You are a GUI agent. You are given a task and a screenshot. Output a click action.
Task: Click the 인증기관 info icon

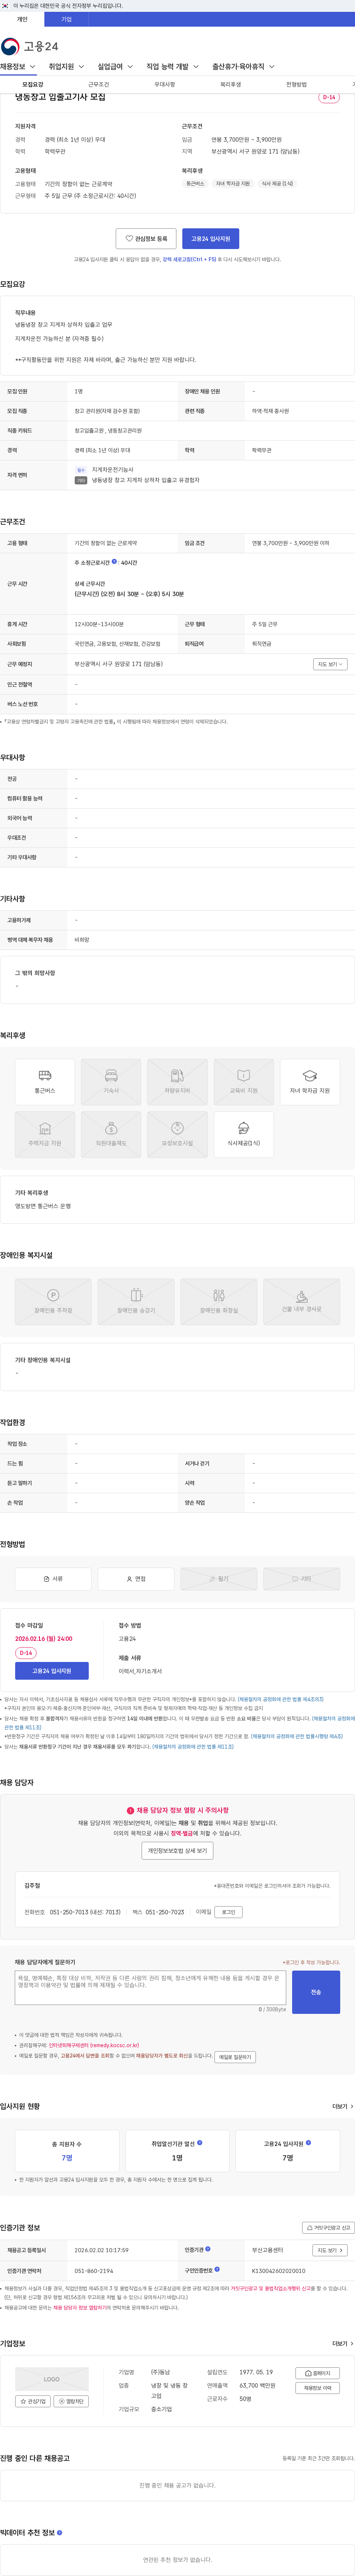click(x=208, y=2249)
